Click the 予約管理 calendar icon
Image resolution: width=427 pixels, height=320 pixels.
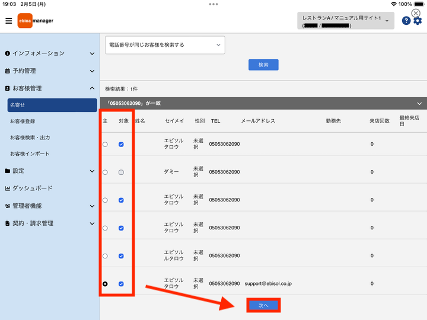coord(7,71)
